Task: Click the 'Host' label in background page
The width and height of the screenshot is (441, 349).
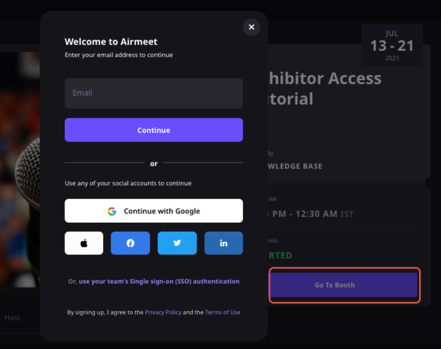Action: coord(12,318)
